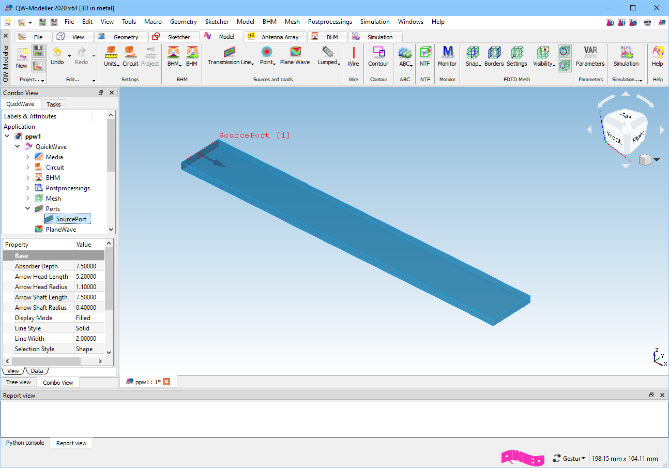
Task: Switch to the Geometry ribbon tab
Action: pyautogui.click(x=120, y=37)
